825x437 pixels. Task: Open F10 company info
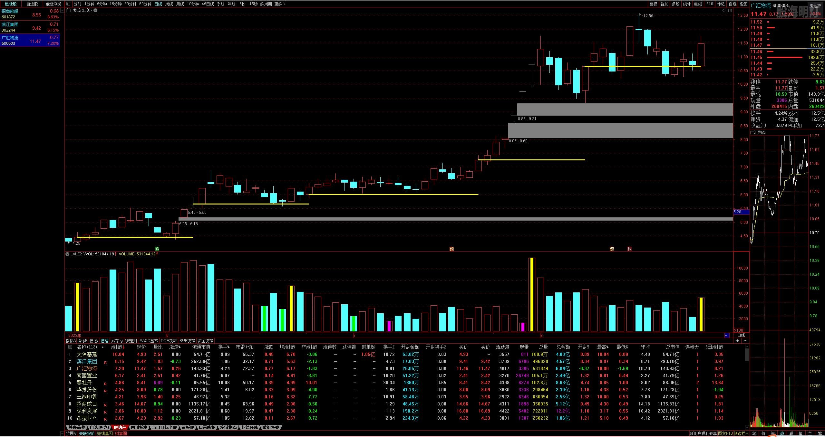[x=710, y=4]
